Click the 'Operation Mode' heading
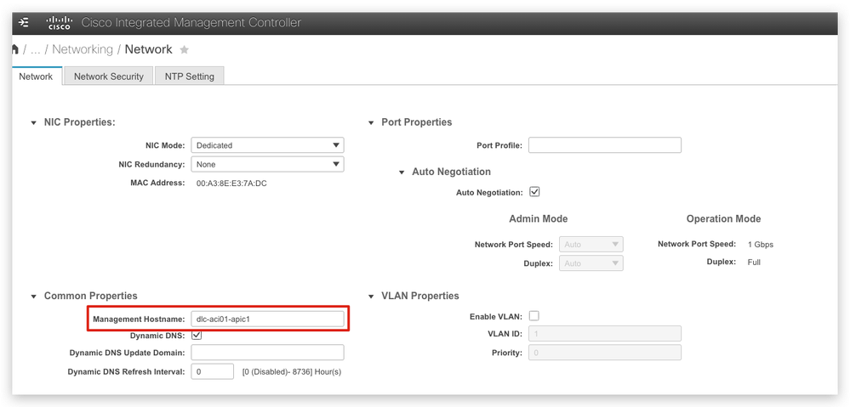 724,218
